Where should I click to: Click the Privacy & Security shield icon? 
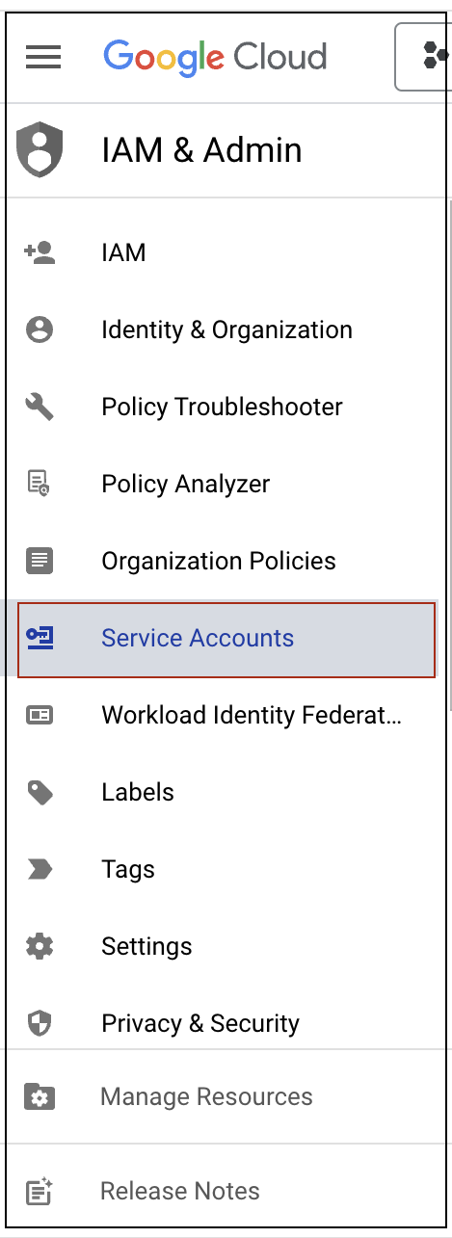click(40, 1023)
